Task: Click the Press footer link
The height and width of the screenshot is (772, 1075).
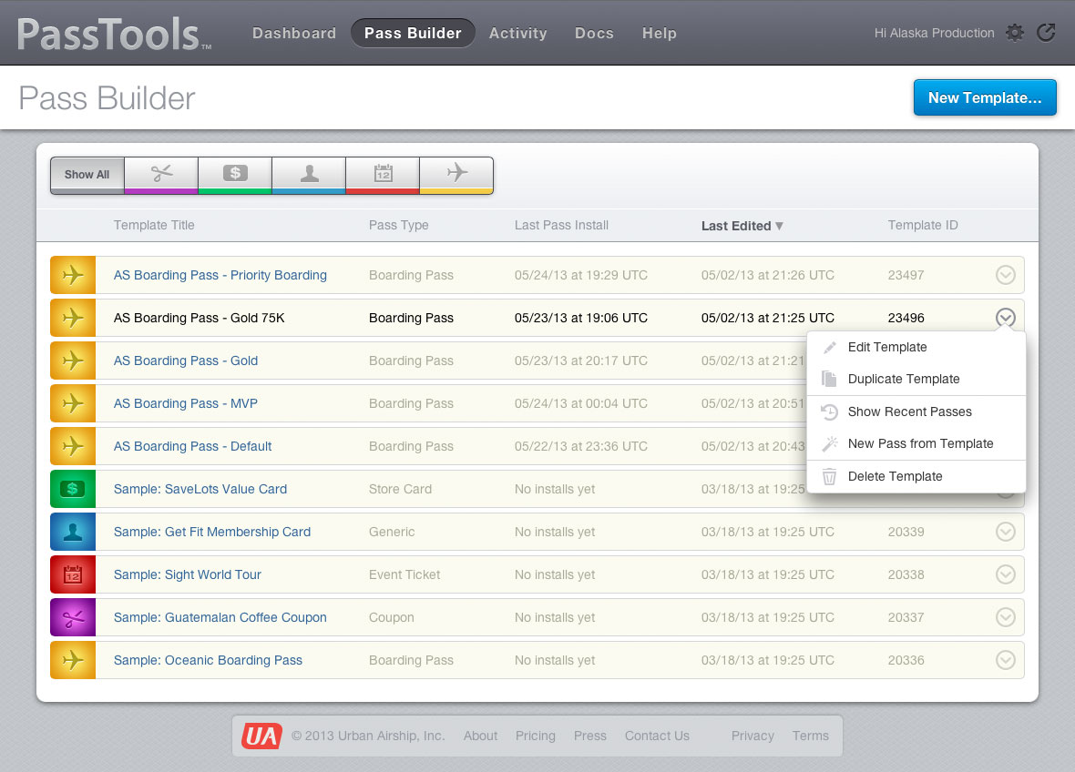Action: click(589, 736)
